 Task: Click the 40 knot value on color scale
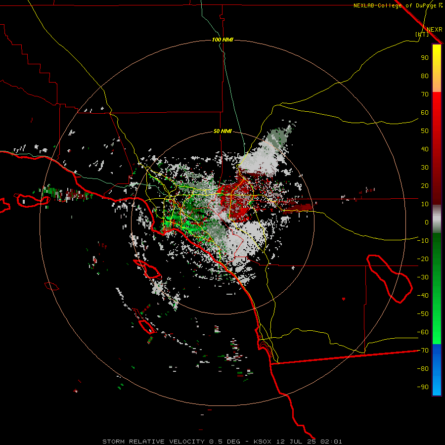(x=425, y=149)
